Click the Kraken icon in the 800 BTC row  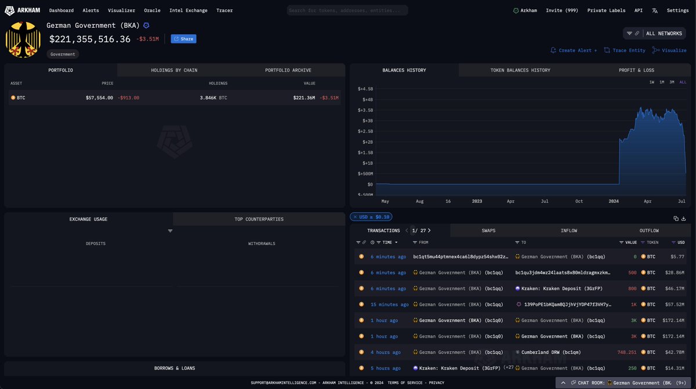tap(517, 289)
